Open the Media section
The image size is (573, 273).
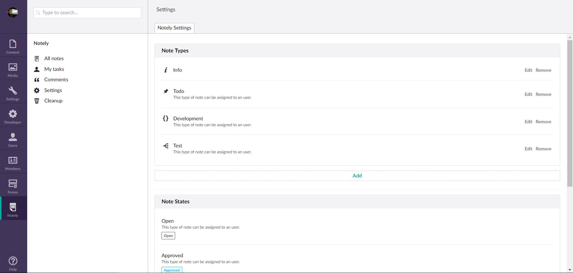pos(13,70)
